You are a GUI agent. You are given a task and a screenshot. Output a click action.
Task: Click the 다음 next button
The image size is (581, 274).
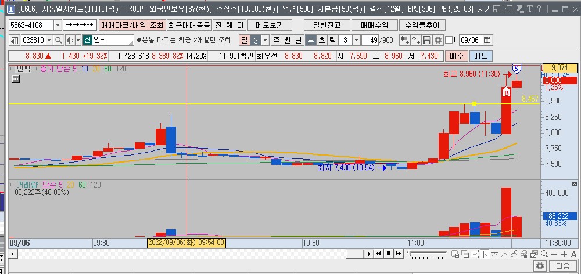coord(563,266)
